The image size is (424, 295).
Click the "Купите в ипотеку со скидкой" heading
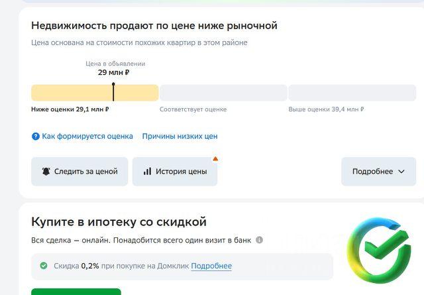click(x=119, y=221)
